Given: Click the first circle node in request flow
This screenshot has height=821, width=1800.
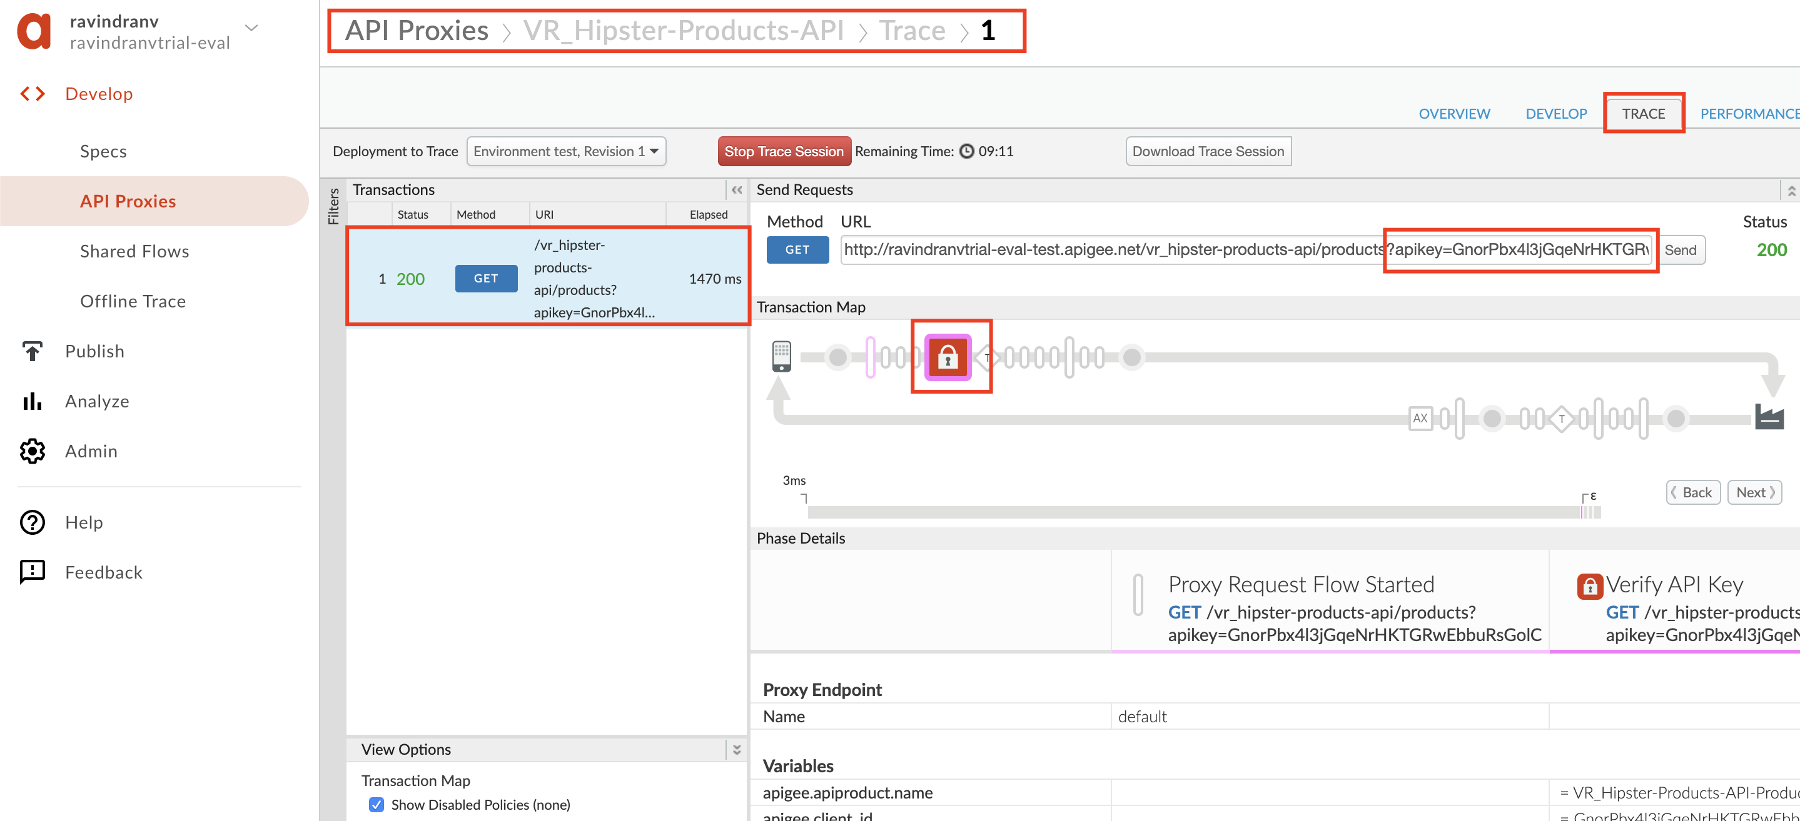Looking at the screenshot, I should [837, 357].
